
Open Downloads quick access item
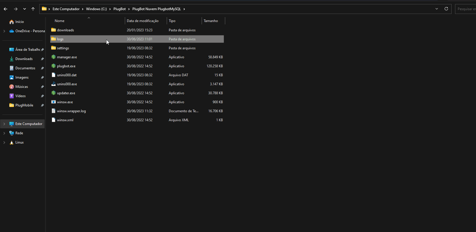[x=24, y=59]
